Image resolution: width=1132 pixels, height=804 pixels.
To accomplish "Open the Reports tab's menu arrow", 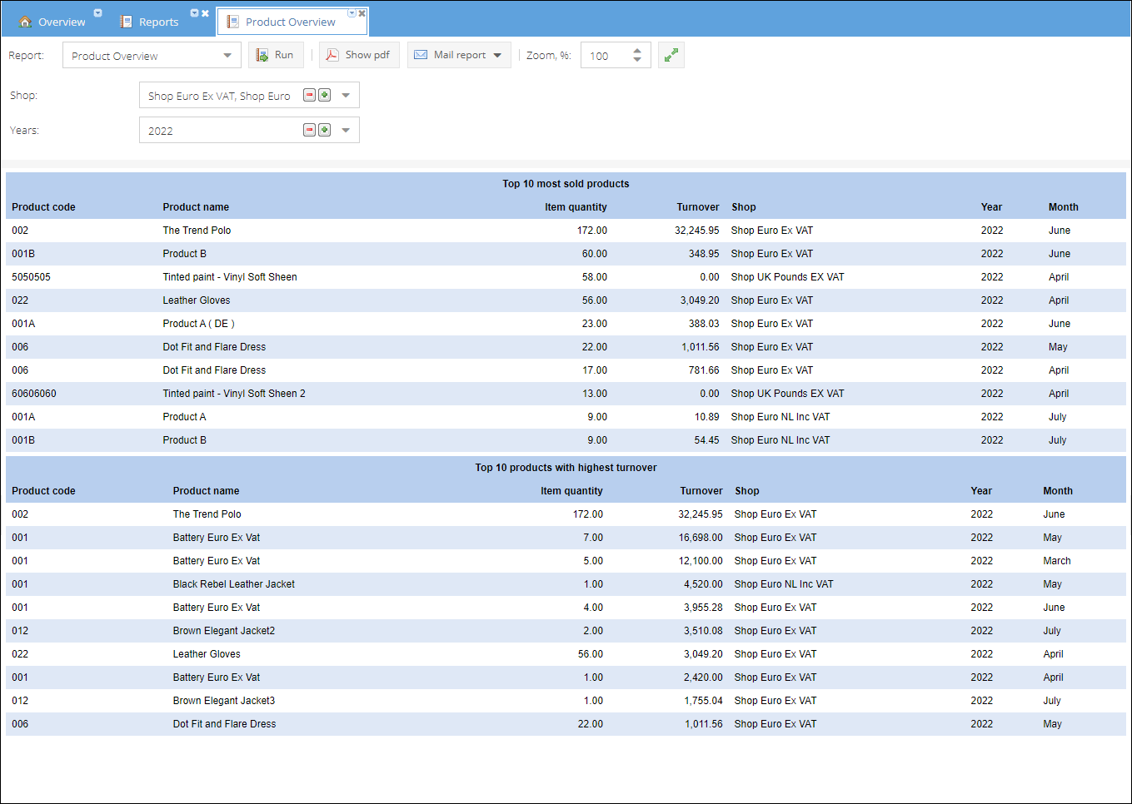I will tap(194, 13).
